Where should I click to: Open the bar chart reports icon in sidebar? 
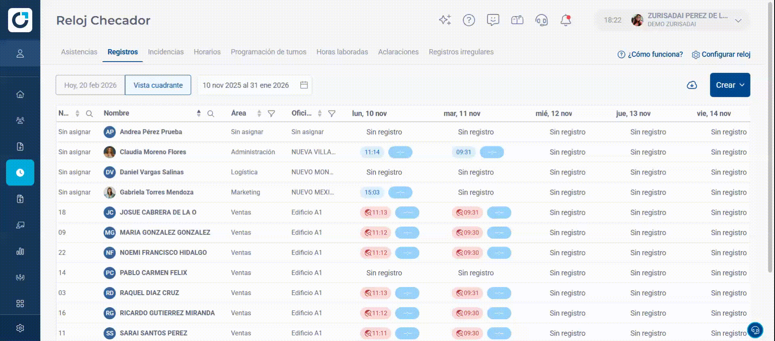[x=20, y=252]
